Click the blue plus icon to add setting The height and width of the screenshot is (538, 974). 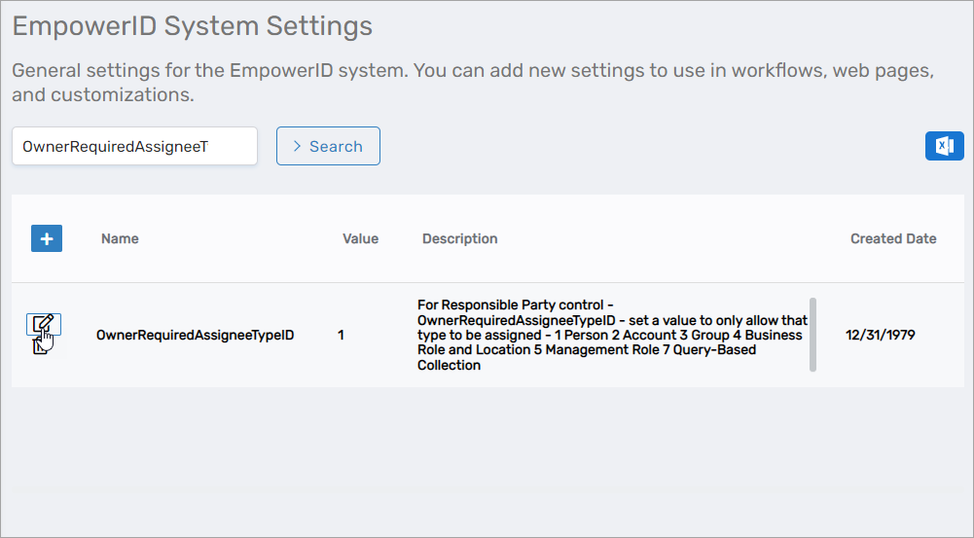tap(47, 238)
